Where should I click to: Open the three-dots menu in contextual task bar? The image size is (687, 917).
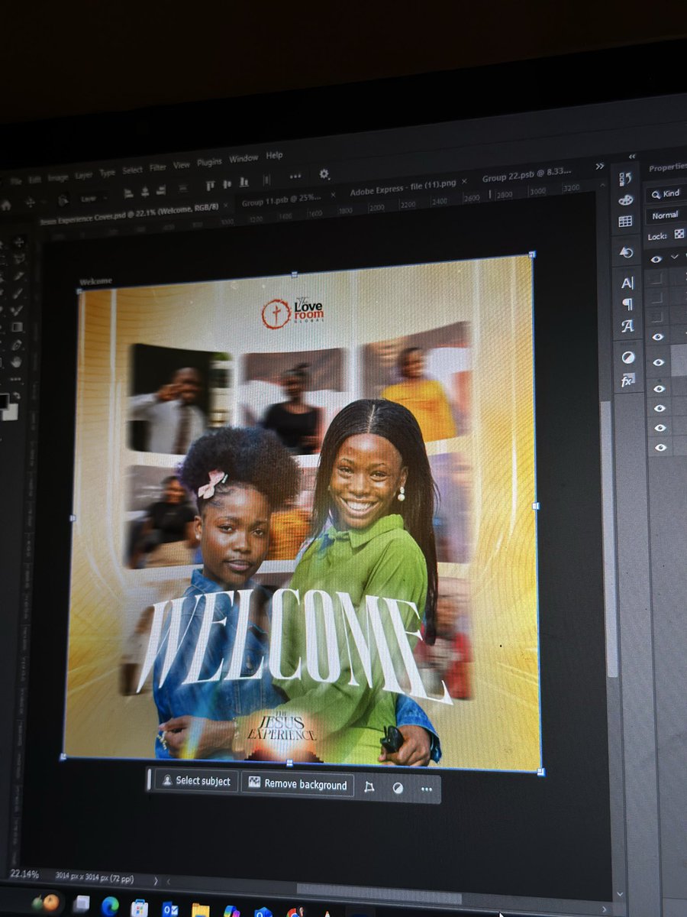click(x=426, y=789)
